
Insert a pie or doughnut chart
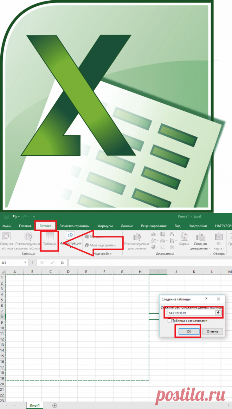[154, 247]
